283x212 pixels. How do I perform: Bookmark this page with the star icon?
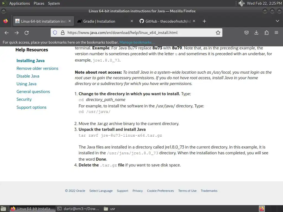pos(218,33)
